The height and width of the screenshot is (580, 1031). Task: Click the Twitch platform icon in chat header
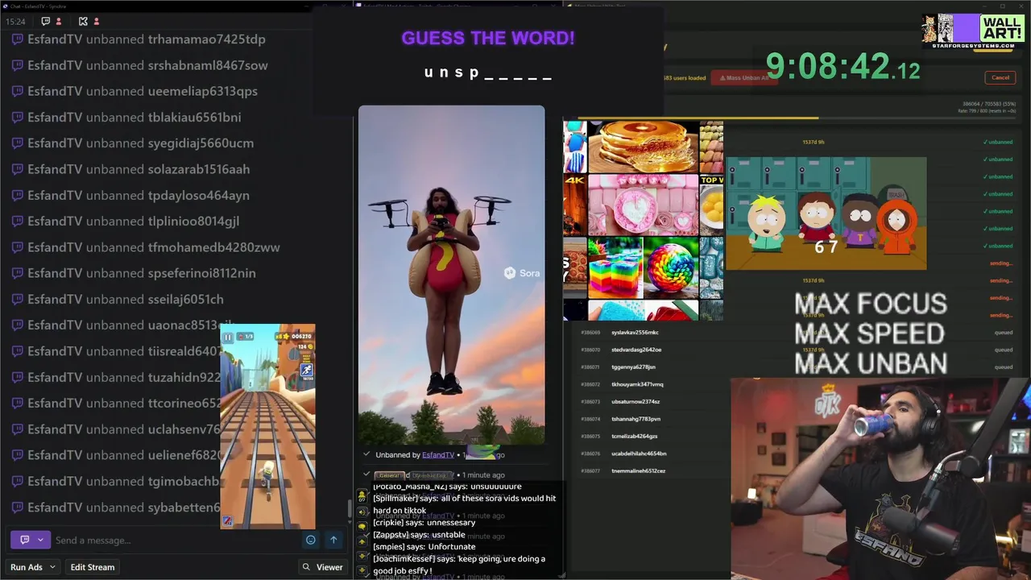coord(45,21)
